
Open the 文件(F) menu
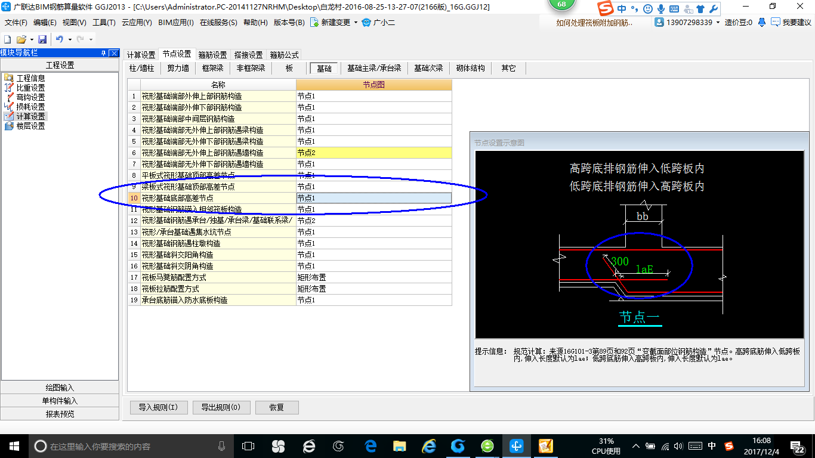(x=16, y=22)
